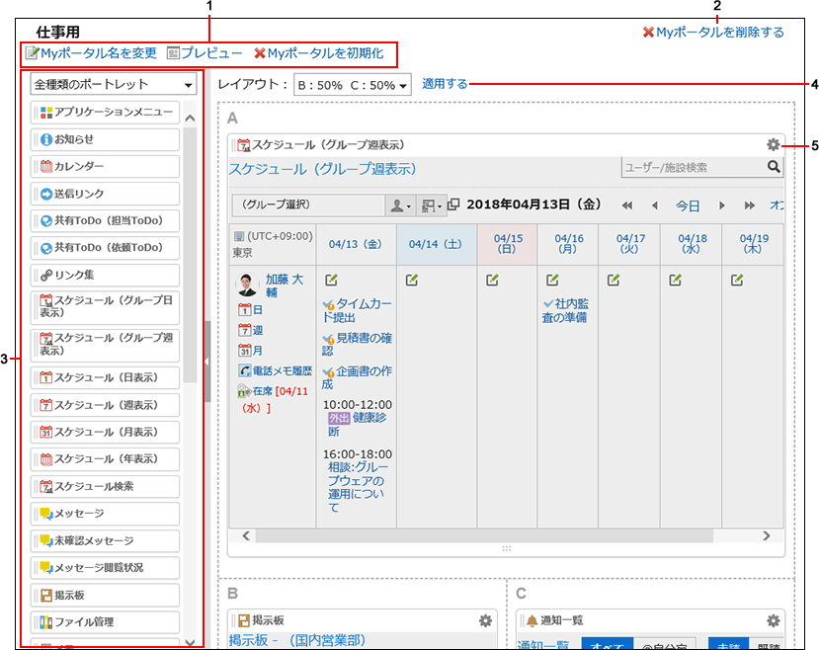Select 送信リンク portlet item
The image size is (819, 650).
[x=105, y=194]
